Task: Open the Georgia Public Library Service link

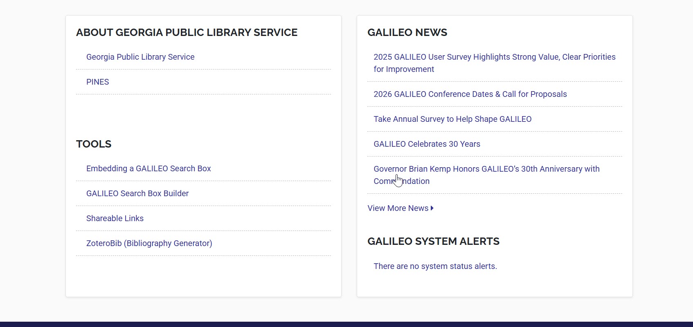Action: pyautogui.click(x=140, y=57)
